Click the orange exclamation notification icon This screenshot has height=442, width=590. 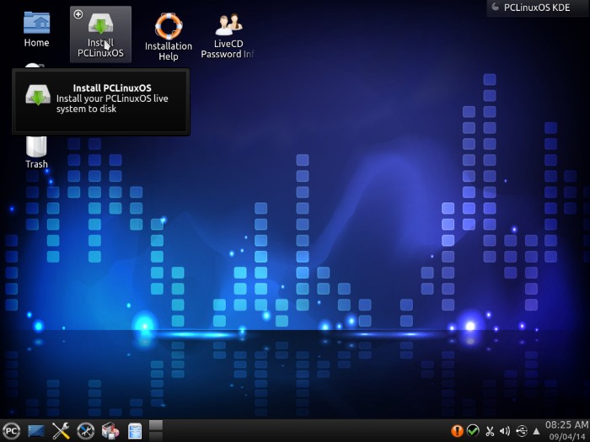tap(457, 431)
